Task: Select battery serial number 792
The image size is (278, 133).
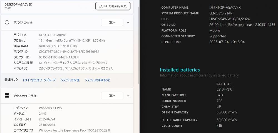Action: coord(219,101)
